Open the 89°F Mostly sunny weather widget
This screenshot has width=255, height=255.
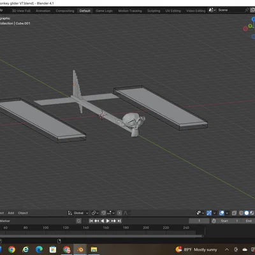(x=196, y=249)
